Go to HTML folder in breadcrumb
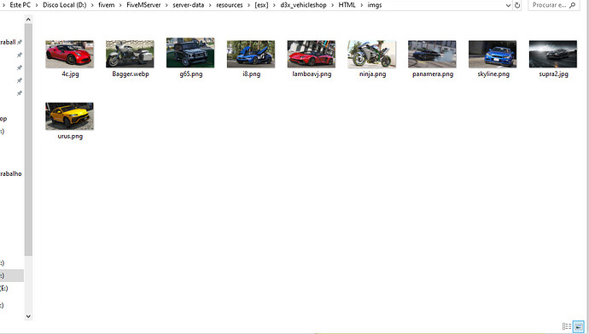This screenshot has height=334, width=589. click(347, 5)
